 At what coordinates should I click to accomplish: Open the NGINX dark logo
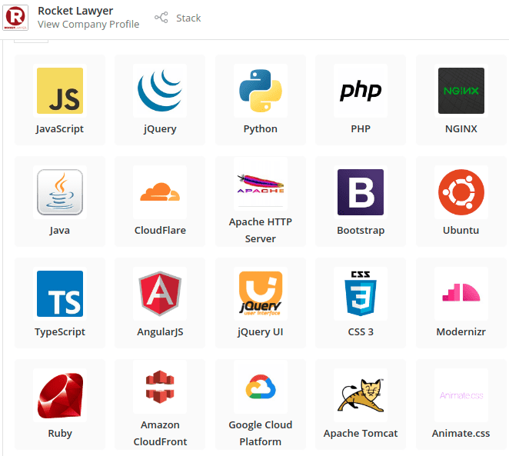coord(461,91)
